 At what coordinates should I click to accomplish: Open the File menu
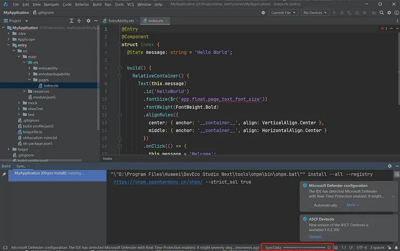click(x=16, y=5)
